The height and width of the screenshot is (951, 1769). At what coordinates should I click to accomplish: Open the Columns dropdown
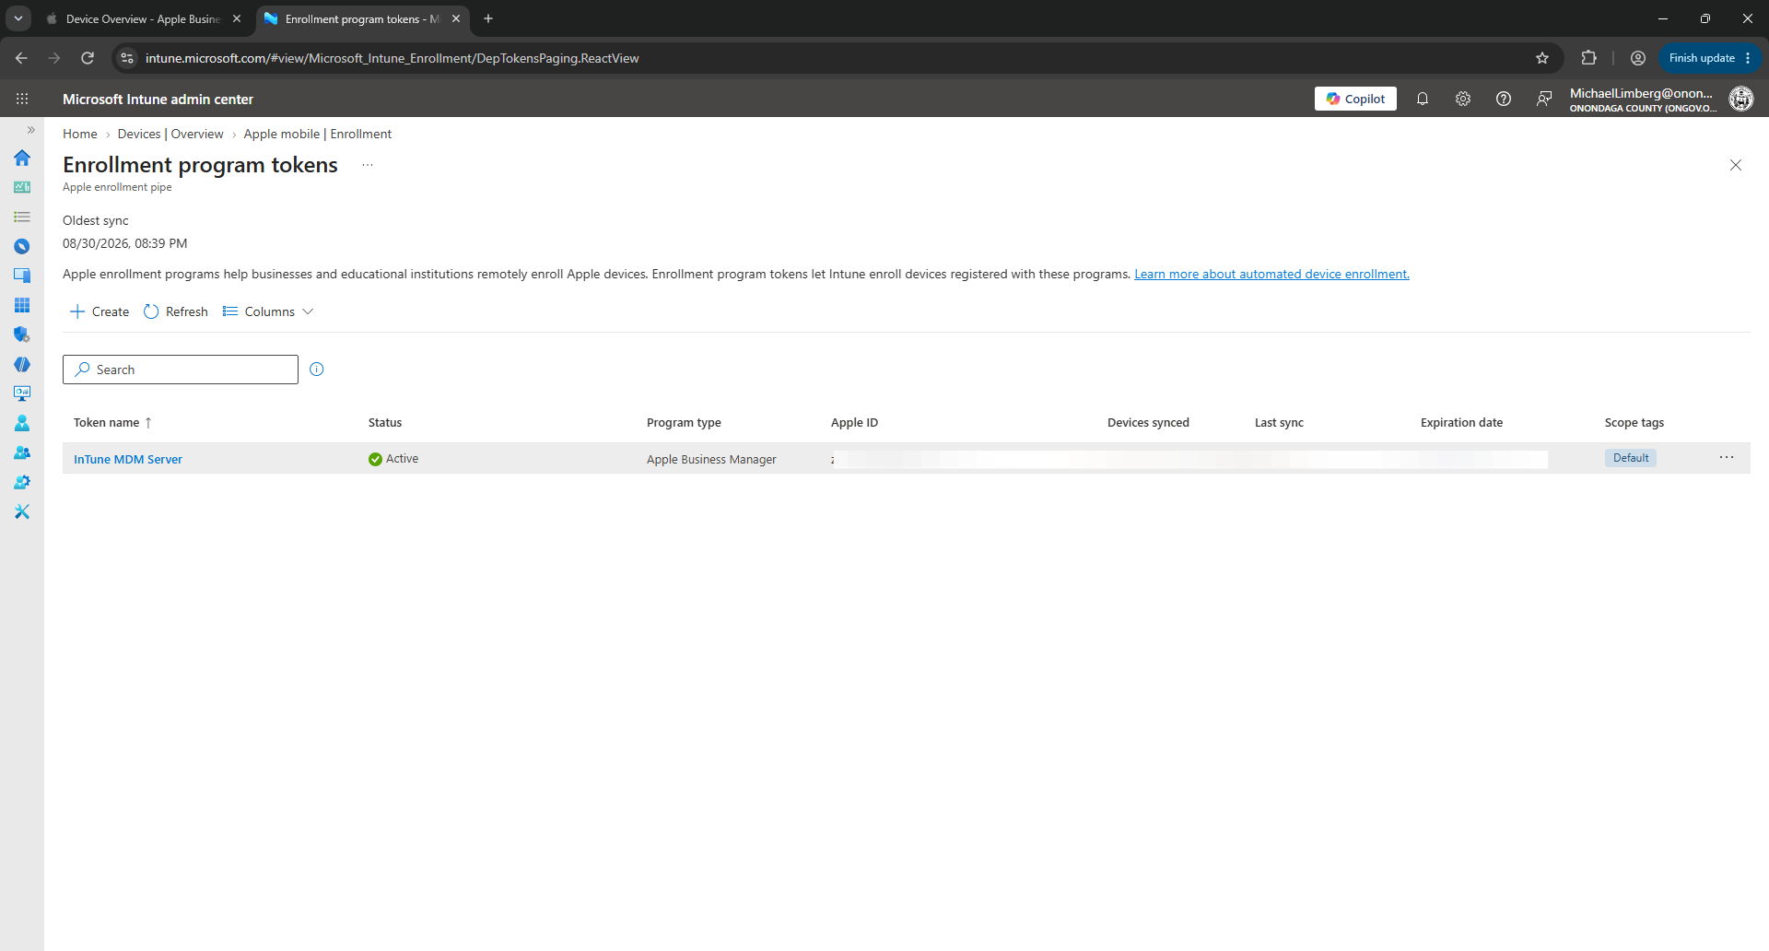coord(268,311)
